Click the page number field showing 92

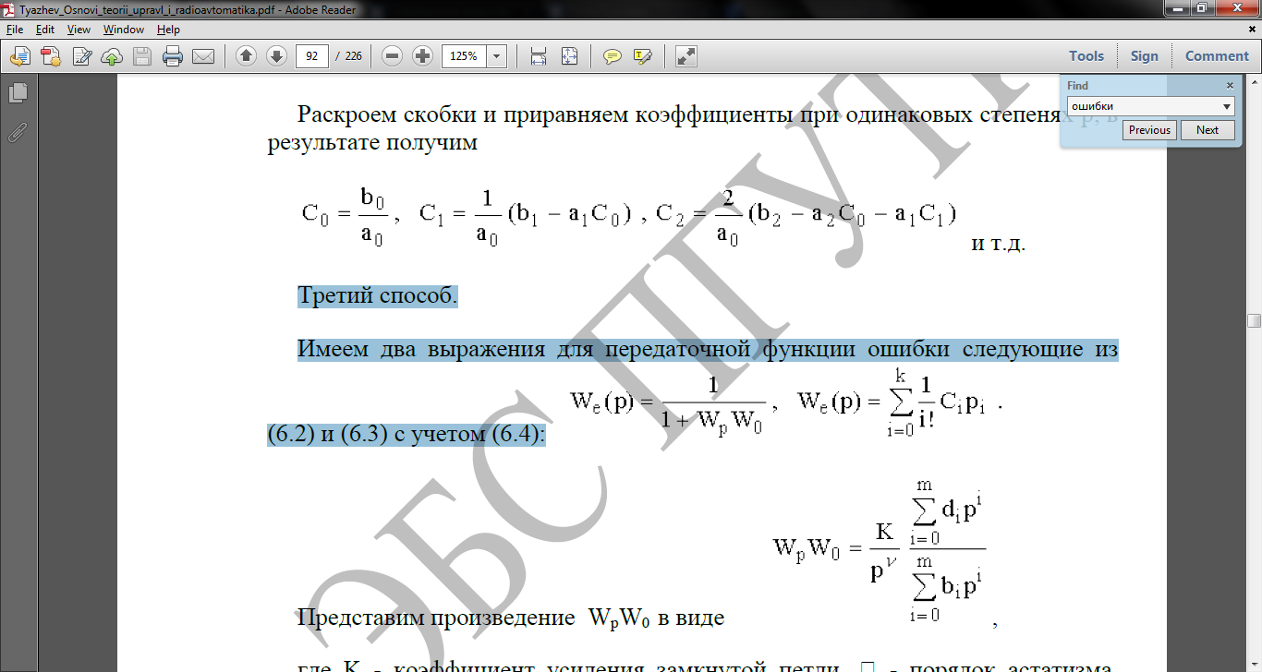(x=312, y=56)
